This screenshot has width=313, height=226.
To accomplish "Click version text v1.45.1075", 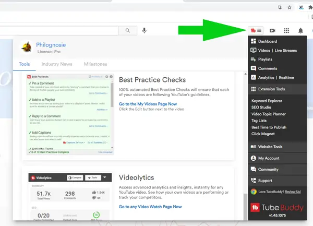I will pyautogui.click(x=278, y=216).
